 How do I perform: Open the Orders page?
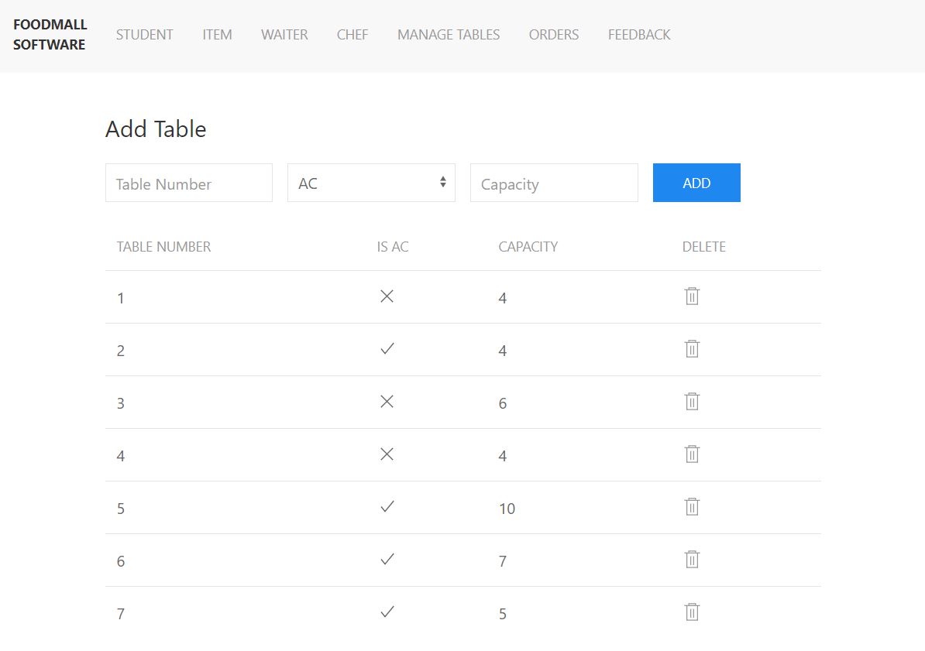pos(554,35)
